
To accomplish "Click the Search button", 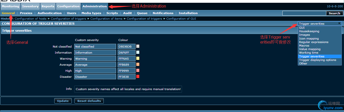I will coord(335,13).
